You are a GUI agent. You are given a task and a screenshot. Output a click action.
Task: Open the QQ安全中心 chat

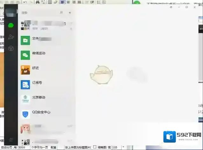pos(46,114)
